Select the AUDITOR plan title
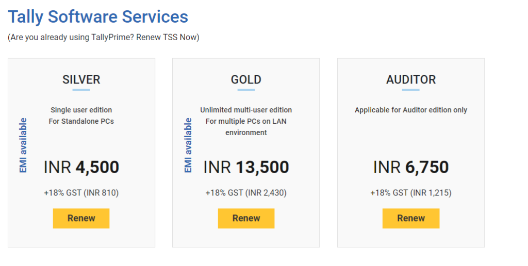528x266 pixels. pyautogui.click(x=410, y=80)
